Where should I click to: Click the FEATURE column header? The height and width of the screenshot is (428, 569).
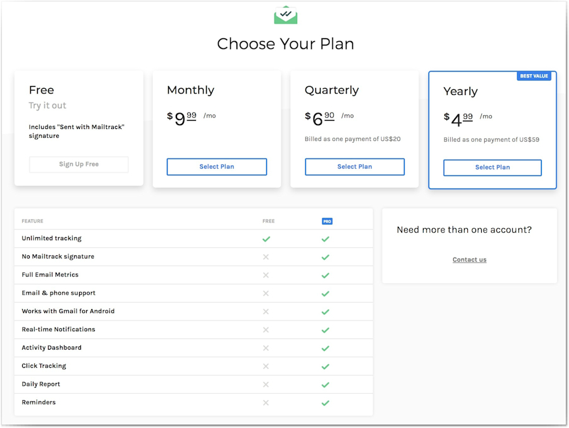[x=32, y=221]
